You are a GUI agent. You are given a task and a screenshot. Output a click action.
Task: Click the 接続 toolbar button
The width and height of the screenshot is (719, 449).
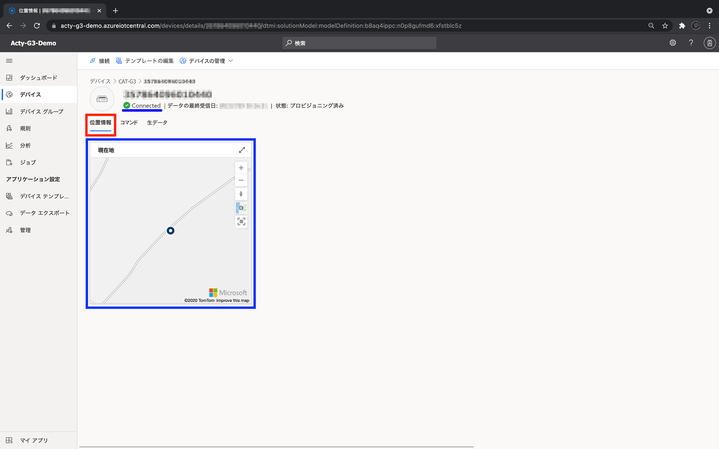point(100,61)
